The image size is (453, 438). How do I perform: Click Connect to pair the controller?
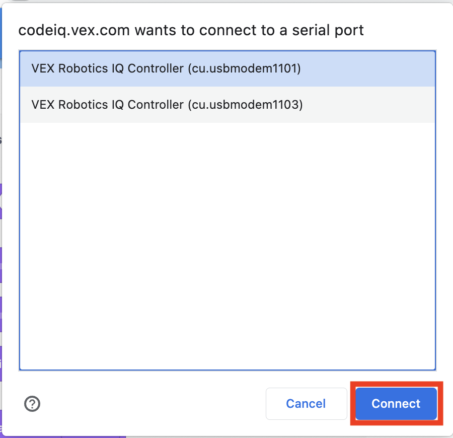point(396,404)
